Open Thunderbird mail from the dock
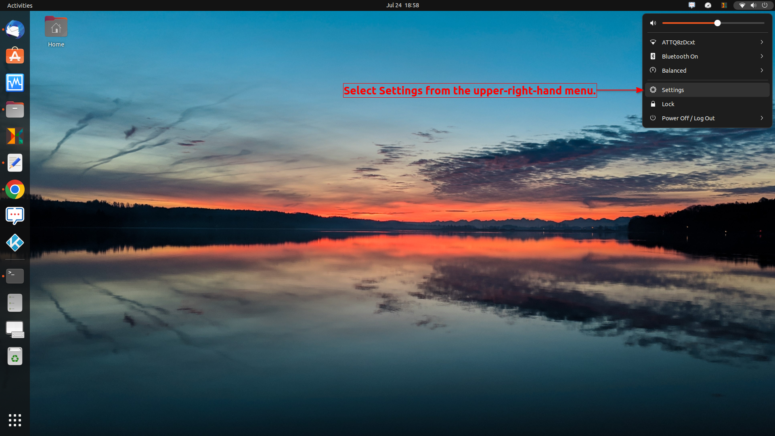775x436 pixels. [x=15, y=29]
